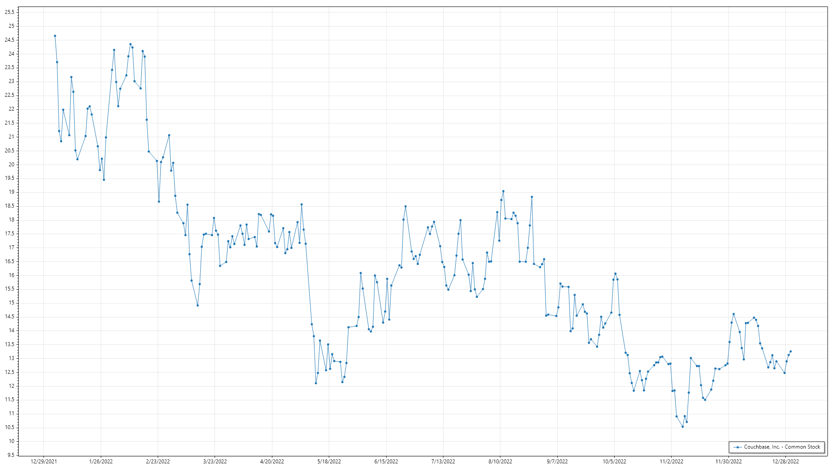Click the 12/29/2021 x-axis date label
The height and width of the screenshot is (469, 834).
44,462
